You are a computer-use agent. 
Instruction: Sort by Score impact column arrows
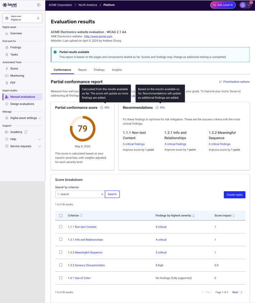[x=233, y=216]
